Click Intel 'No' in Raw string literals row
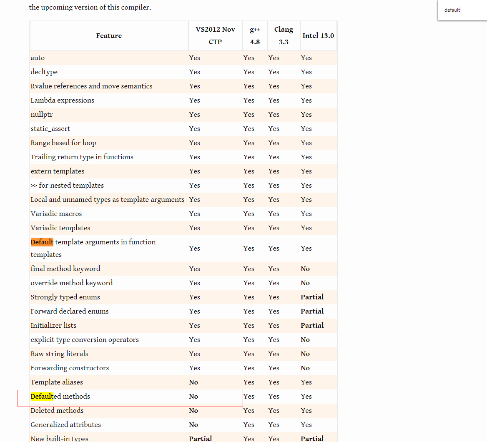This screenshot has height=442, width=487. click(x=305, y=354)
